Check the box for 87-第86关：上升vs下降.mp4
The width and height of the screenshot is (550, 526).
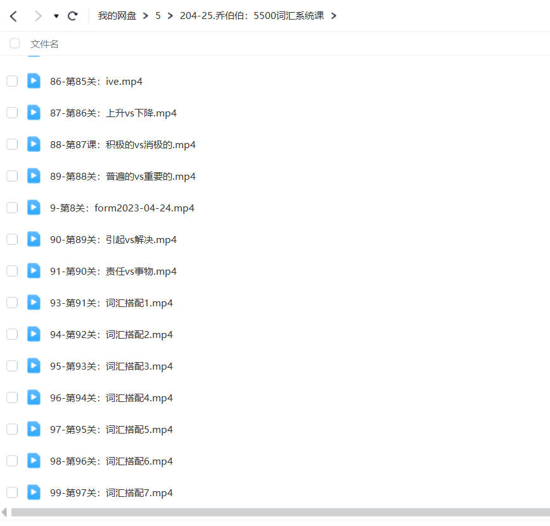pyautogui.click(x=12, y=113)
